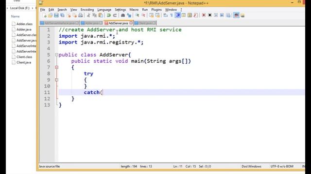Run macro multiple times icon
The image size is (311, 174).
click(x=222, y=15)
